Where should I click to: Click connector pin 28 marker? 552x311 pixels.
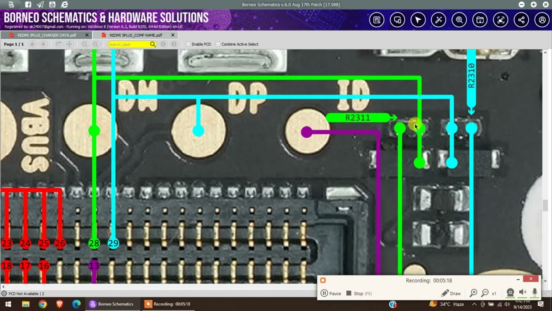(94, 243)
